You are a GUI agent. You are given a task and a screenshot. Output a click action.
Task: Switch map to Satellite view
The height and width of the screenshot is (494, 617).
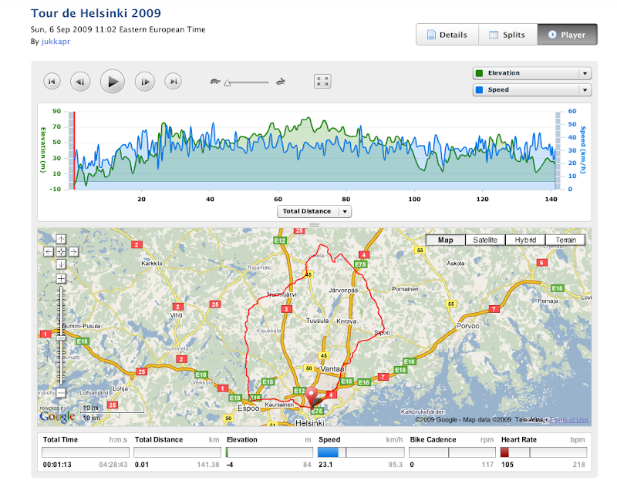click(485, 240)
